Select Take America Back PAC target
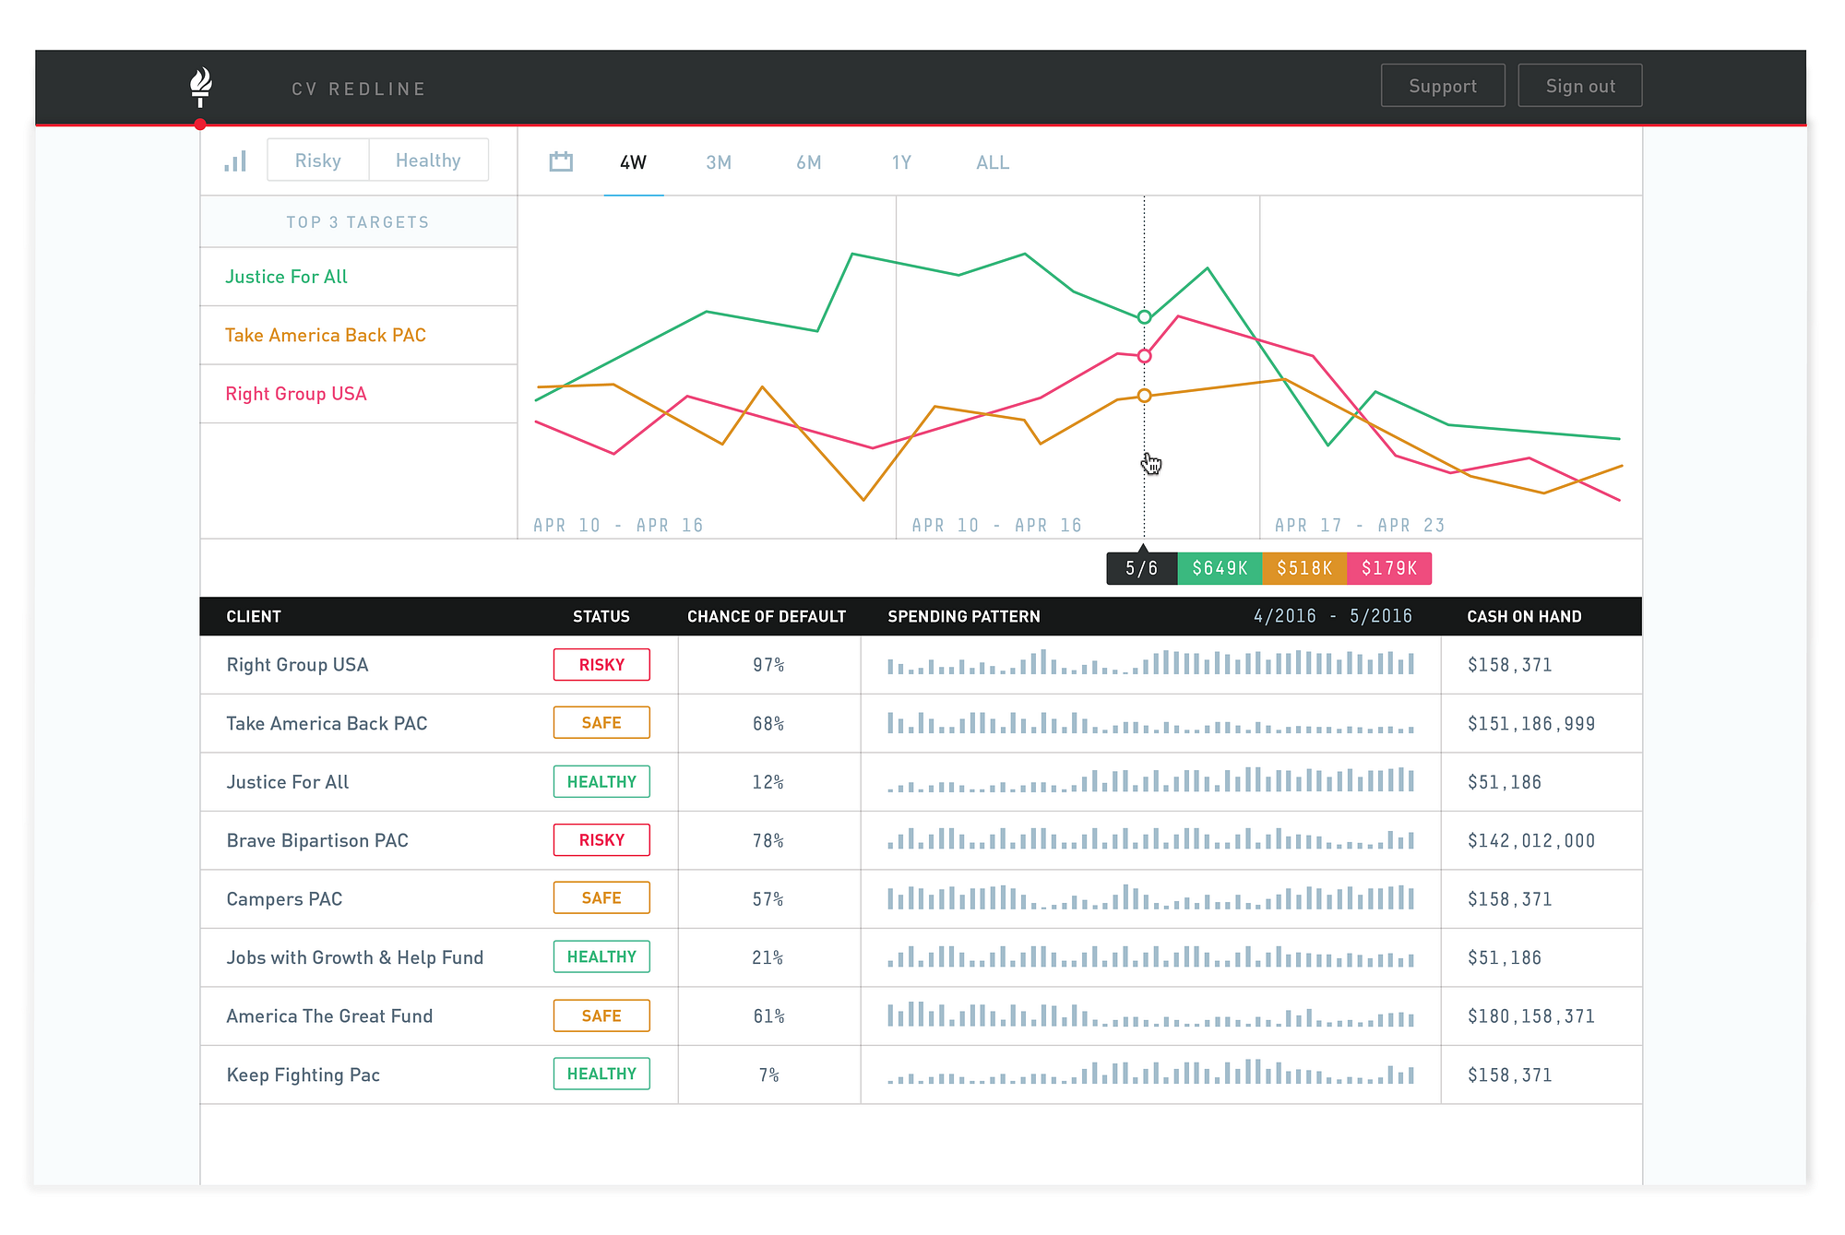The width and height of the screenshot is (1845, 1235). [x=326, y=336]
